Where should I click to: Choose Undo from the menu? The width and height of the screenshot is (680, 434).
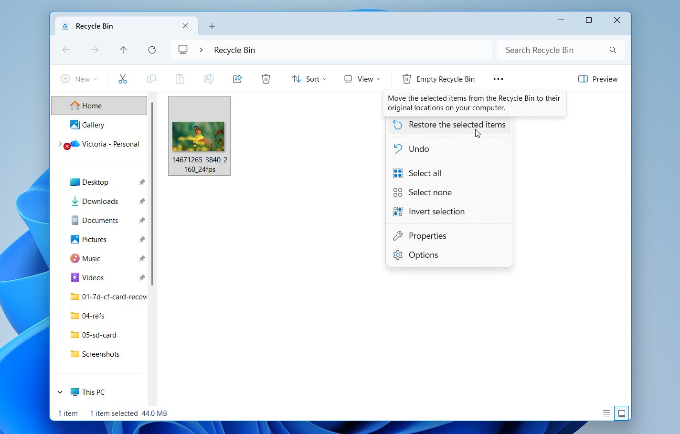(x=449, y=149)
